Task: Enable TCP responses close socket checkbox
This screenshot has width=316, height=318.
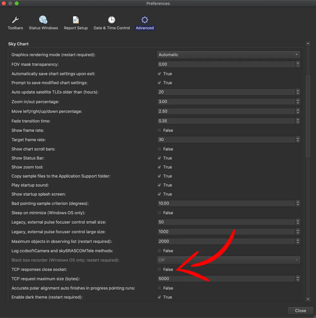Action: [159, 269]
